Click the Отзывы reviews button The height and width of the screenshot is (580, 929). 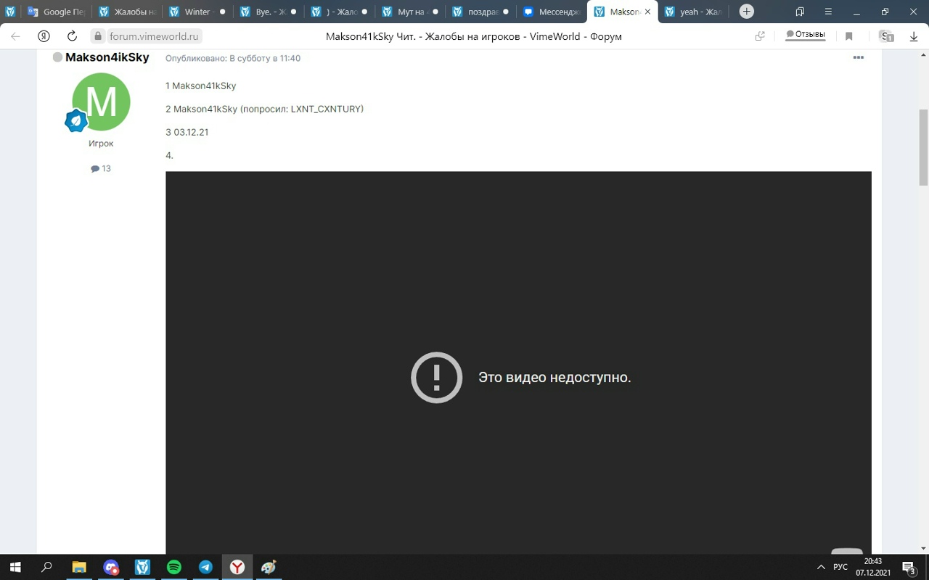click(806, 35)
